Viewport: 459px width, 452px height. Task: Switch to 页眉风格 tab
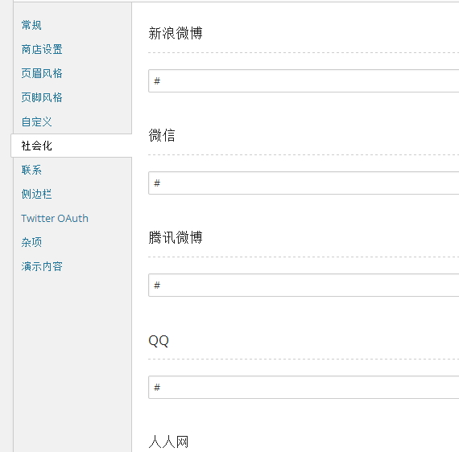pos(42,73)
